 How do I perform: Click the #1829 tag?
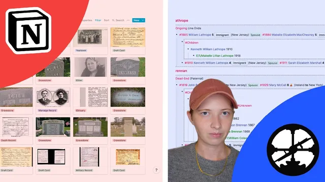coord(264,85)
